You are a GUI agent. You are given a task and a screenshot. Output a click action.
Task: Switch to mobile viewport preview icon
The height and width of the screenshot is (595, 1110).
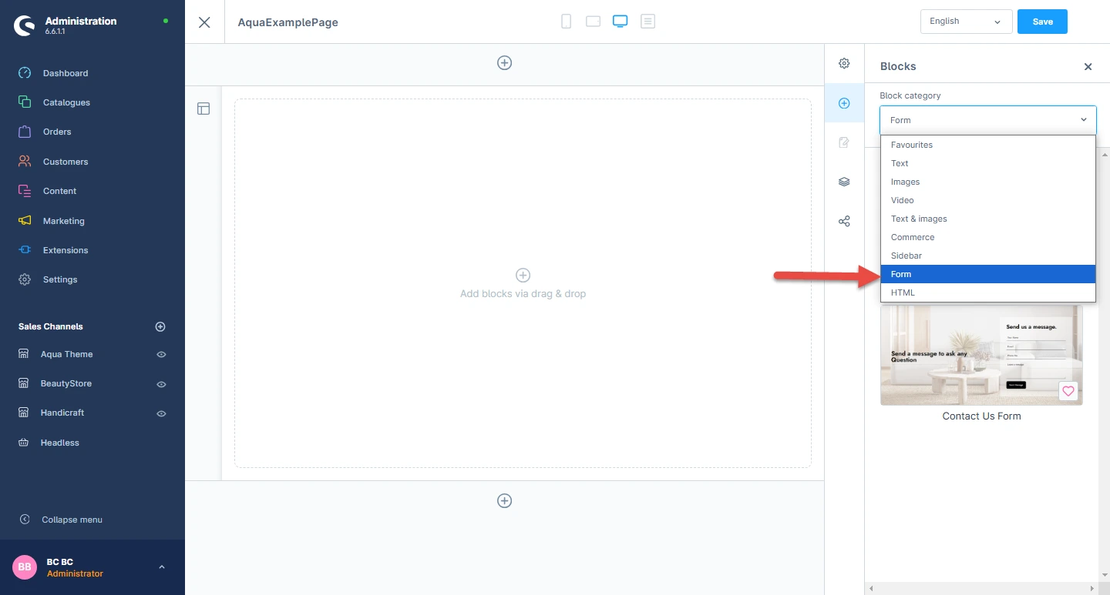pyautogui.click(x=566, y=22)
